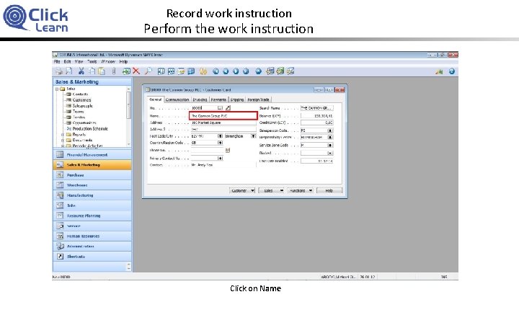
Task: Click the Cut scissors toolbar icon
Action: pos(81,71)
